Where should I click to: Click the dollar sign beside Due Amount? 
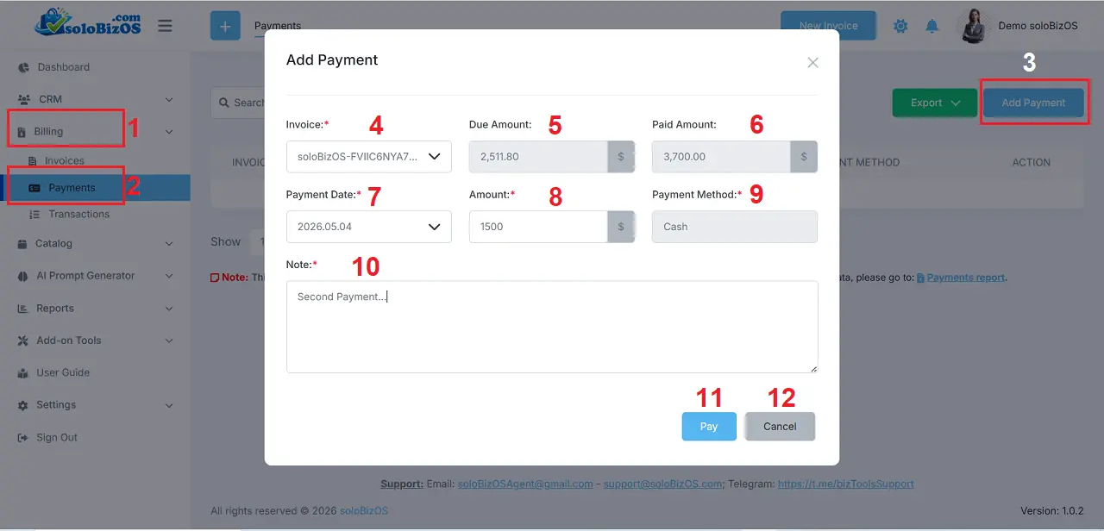tap(621, 157)
